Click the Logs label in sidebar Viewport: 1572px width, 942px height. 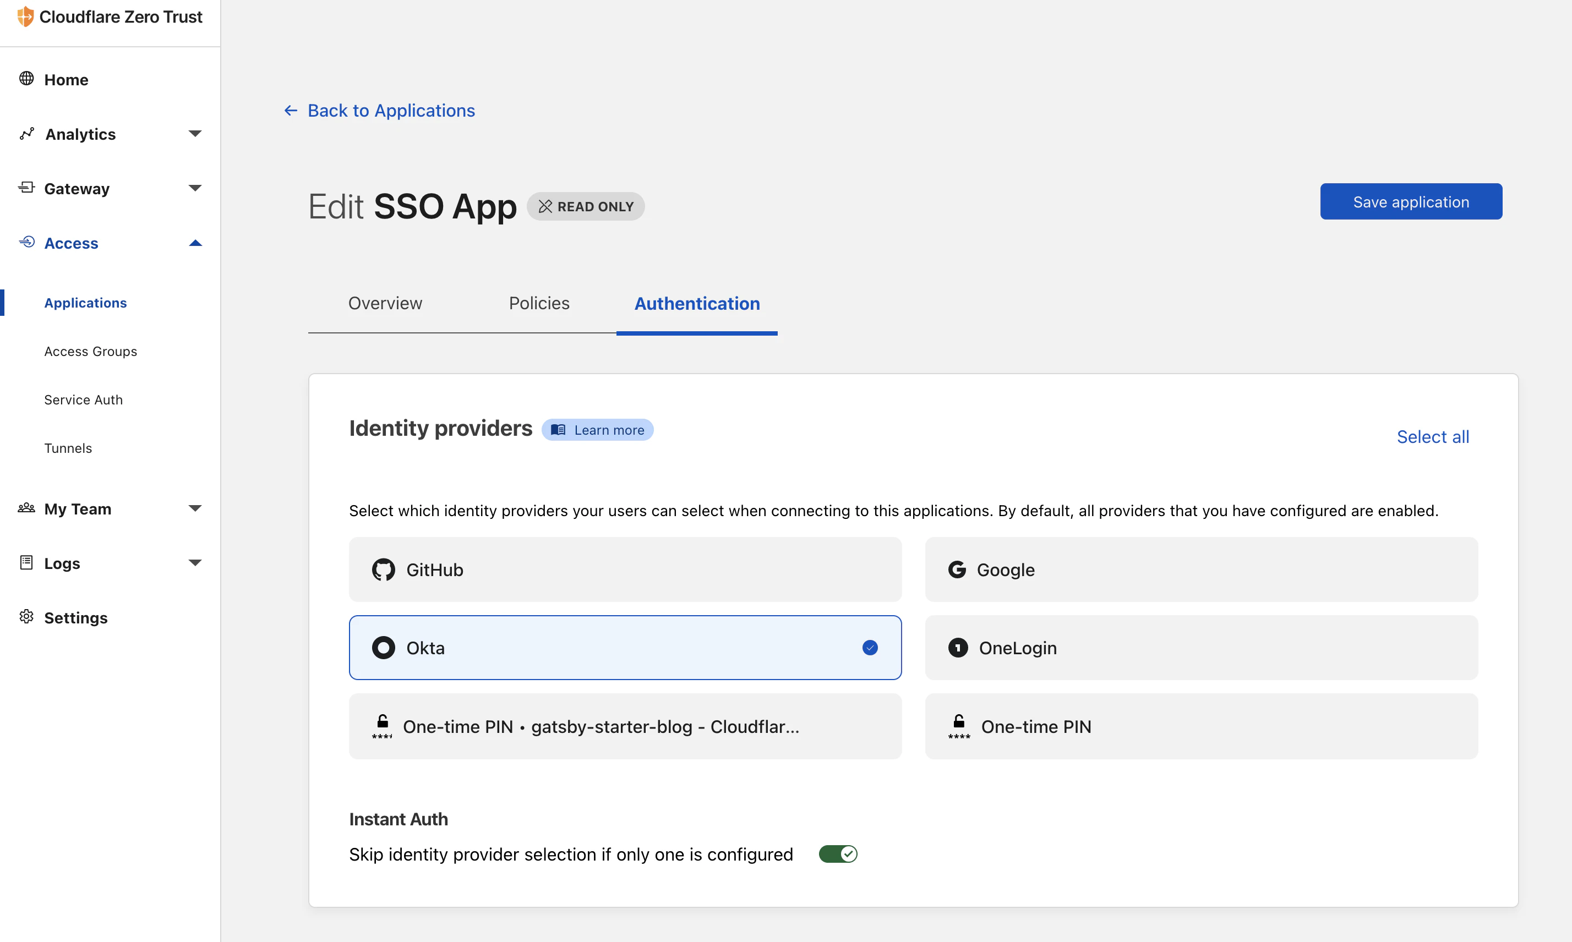[x=62, y=563]
